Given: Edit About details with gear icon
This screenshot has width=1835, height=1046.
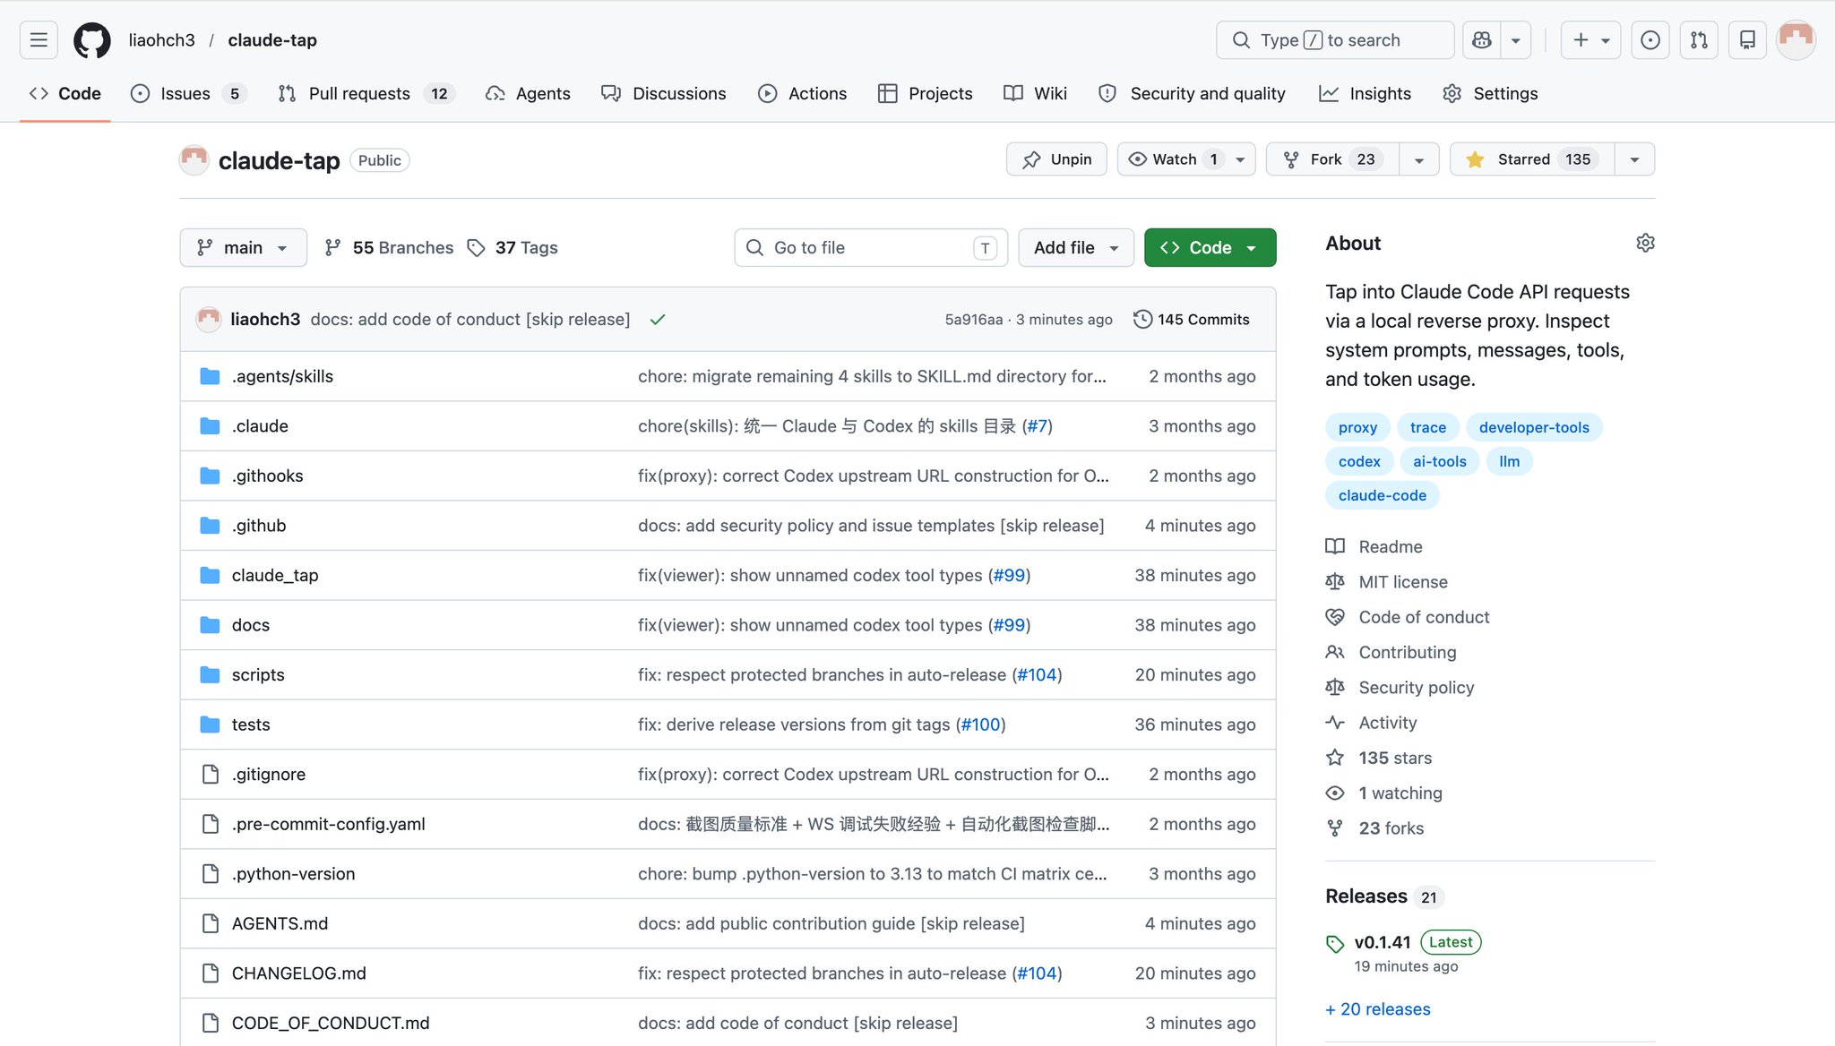Looking at the screenshot, I should (1645, 243).
